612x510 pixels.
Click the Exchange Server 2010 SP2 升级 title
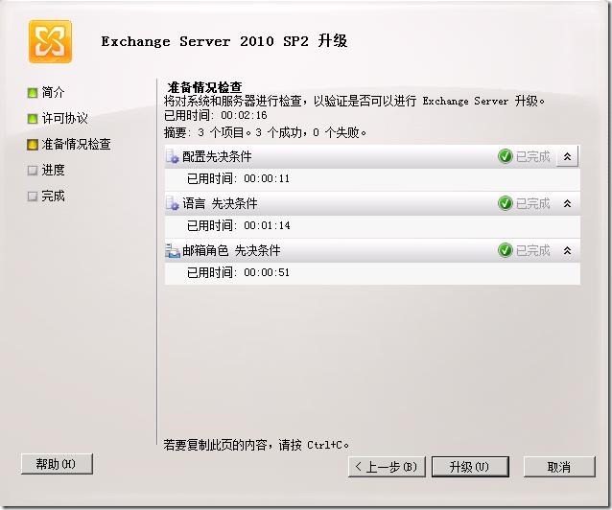[x=224, y=41]
